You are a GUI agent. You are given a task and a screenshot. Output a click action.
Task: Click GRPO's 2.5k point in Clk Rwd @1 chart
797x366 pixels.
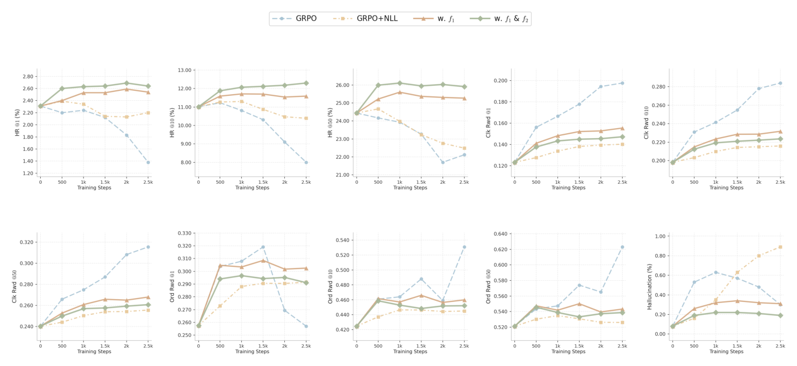(622, 83)
